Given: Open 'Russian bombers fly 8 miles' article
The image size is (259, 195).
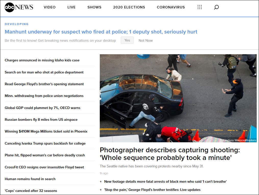Looking at the screenshot, I should point(41,120).
